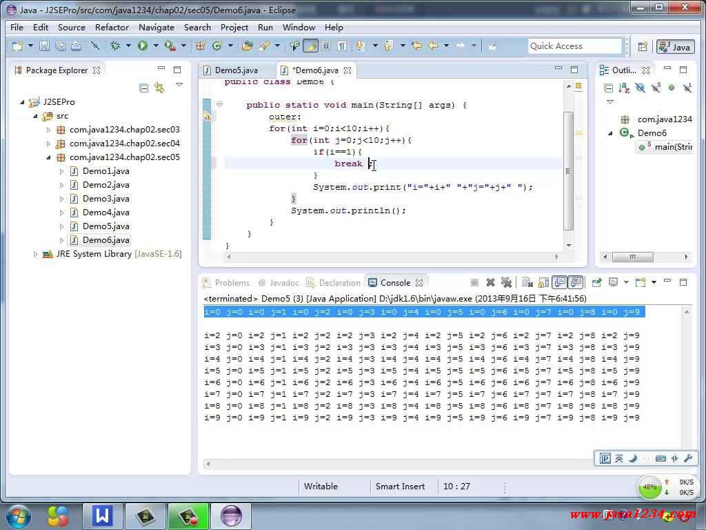This screenshot has width=706, height=530.
Task: Click the Search toolbar flashlight icon
Action: pos(264,46)
